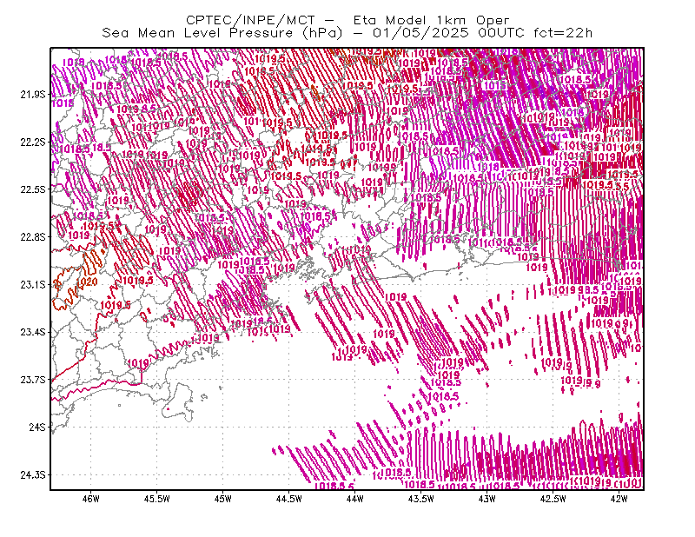This screenshot has width=695, height=537.
Task: Click the 24S latitude axis label
Action: 37,427
